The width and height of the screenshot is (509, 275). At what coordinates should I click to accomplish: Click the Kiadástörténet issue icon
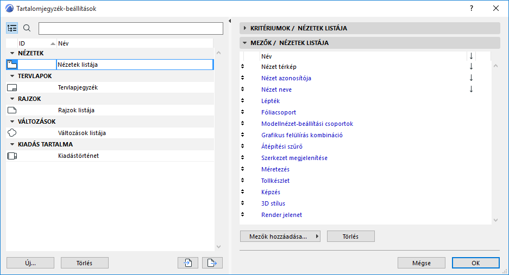(x=12, y=156)
